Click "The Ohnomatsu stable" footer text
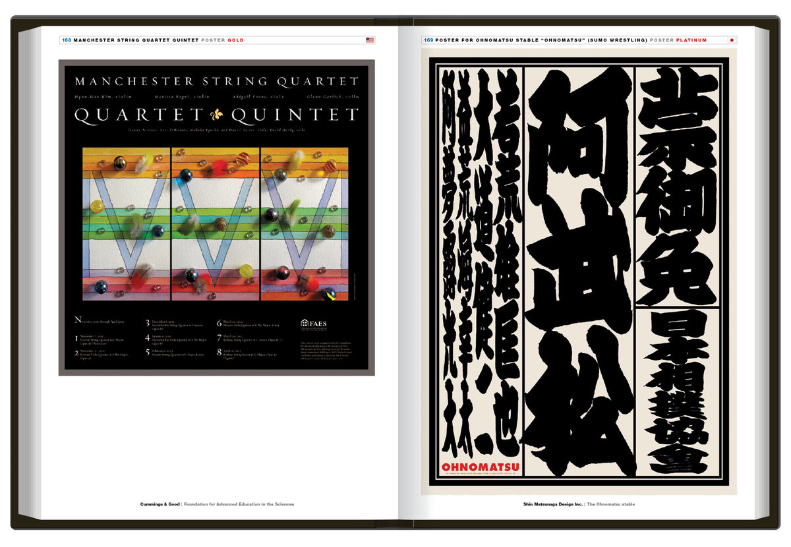Screen dimensions: 791x547 tap(611, 504)
